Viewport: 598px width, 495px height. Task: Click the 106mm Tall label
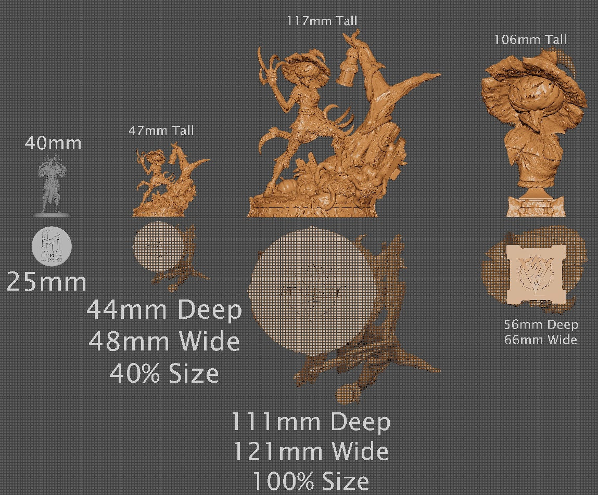tap(531, 38)
